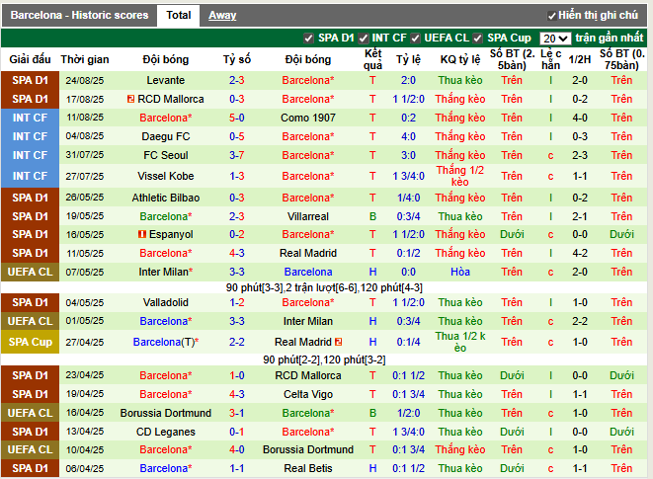Toggle the Hiển thị ghi chú checkbox
Viewport: 653px width, 479px height.
[552, 16]
